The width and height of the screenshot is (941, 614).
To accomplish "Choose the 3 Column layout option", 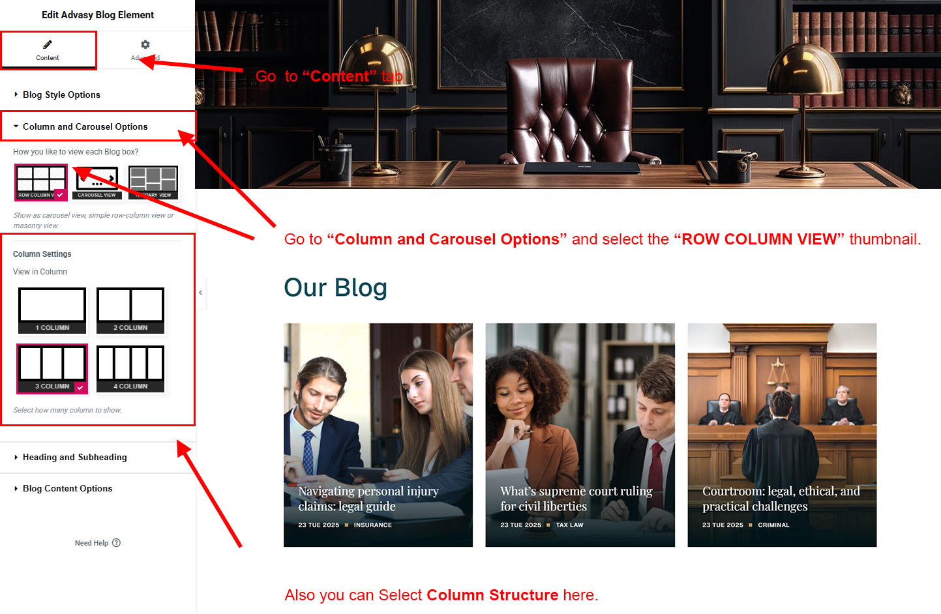I will pos(52,369).
